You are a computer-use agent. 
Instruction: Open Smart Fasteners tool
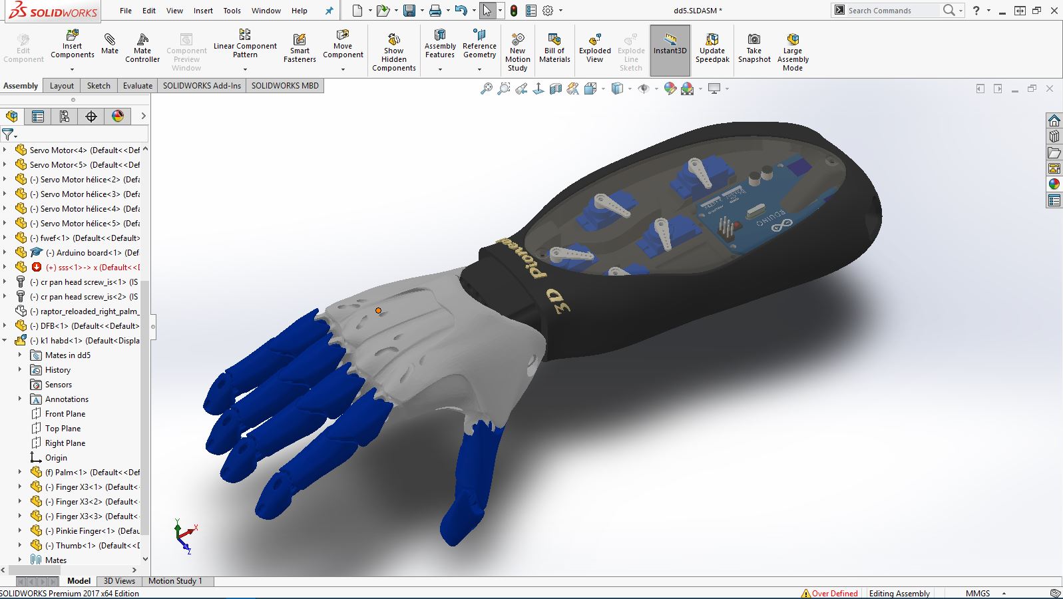[300, 48]
